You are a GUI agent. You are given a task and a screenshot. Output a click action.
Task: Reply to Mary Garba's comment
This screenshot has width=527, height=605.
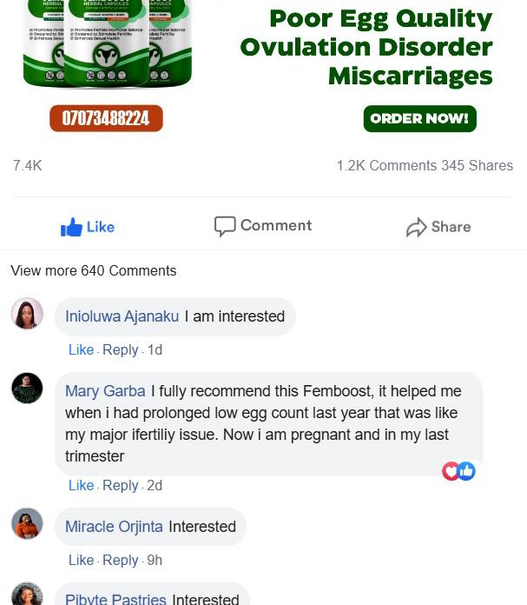tap(120, 485)
